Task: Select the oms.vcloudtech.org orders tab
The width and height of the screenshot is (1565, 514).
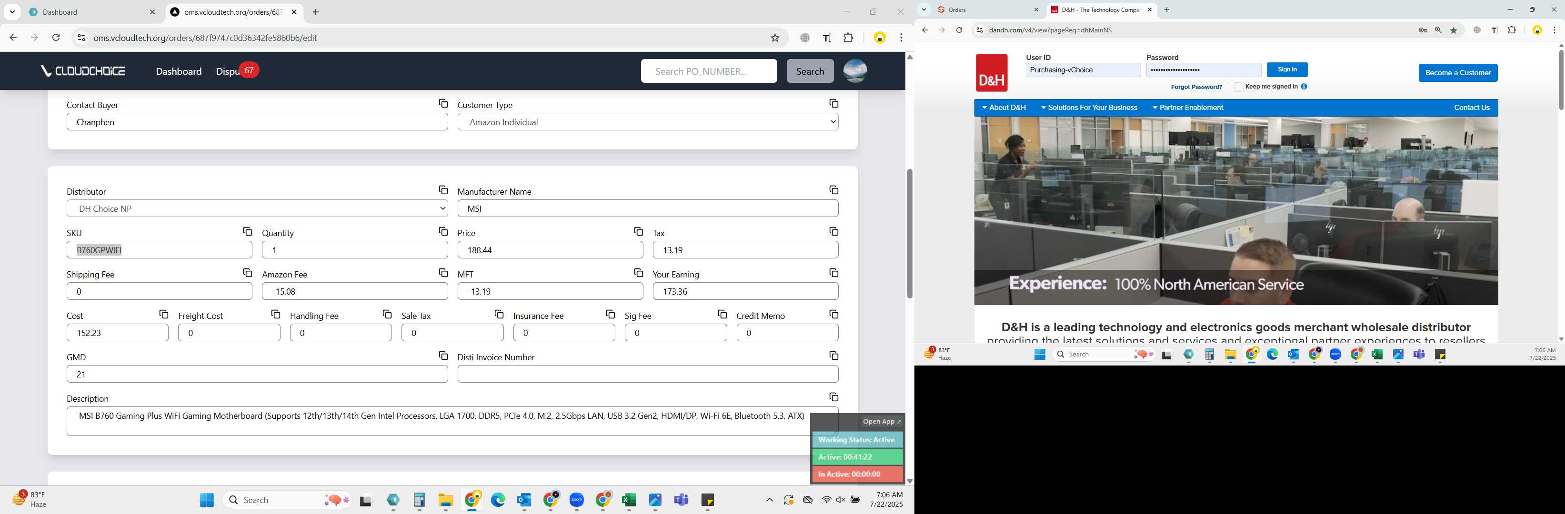Action: coord(234,12)
